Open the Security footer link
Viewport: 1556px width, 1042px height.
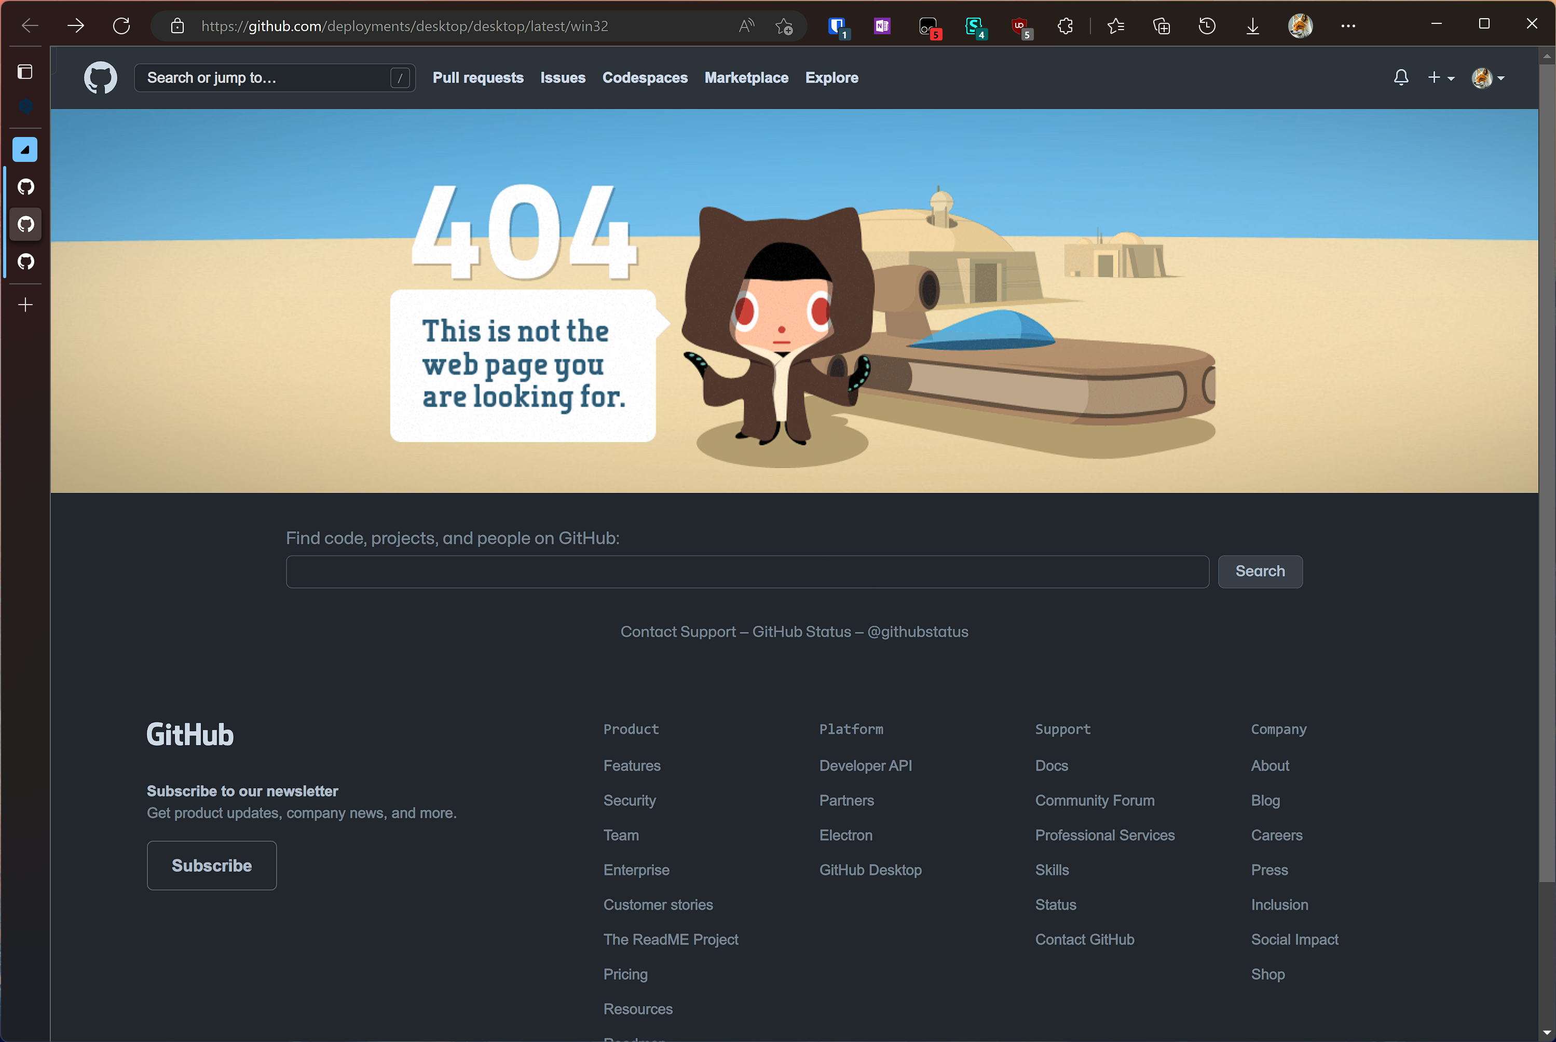click(x=630, y=800)
